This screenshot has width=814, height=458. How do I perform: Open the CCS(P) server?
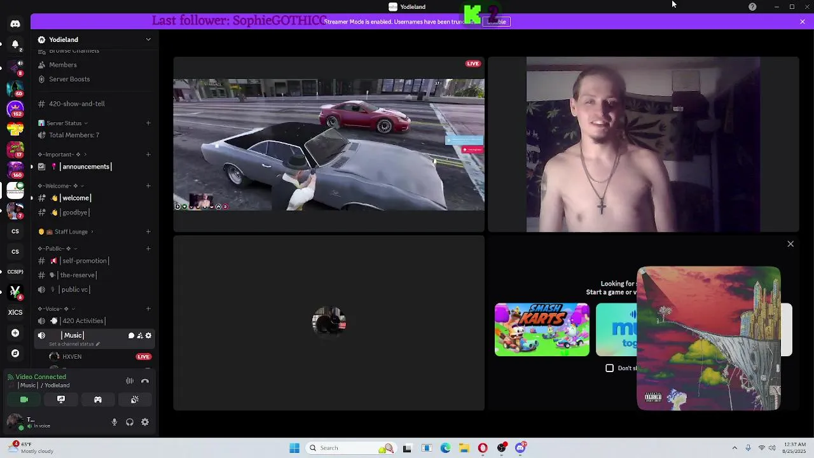point(15,272)
